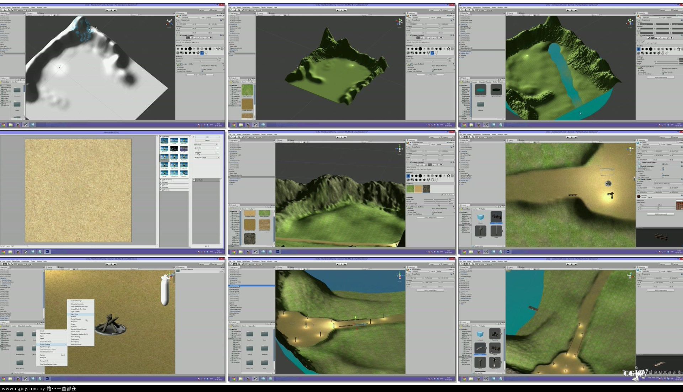This screenshot has height=392, width=683.
Task: Pick the star-shaped brush in mountain terrain window
Action: tap(448, 176)
